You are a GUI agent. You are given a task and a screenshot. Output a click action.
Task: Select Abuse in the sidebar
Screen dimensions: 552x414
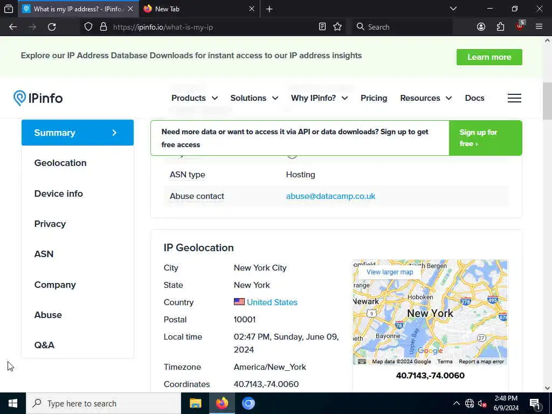click(48, 315)
